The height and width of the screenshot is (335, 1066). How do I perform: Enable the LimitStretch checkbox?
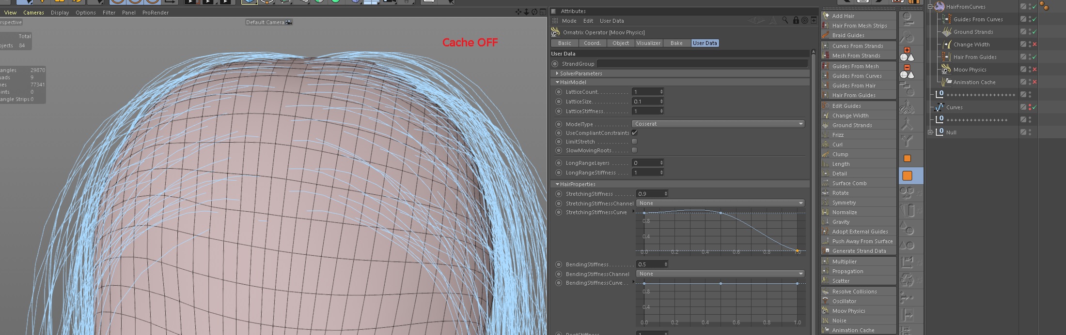coord(634,142)
